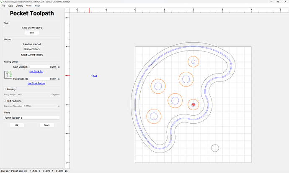Open the View menu

tap(28, 6)
